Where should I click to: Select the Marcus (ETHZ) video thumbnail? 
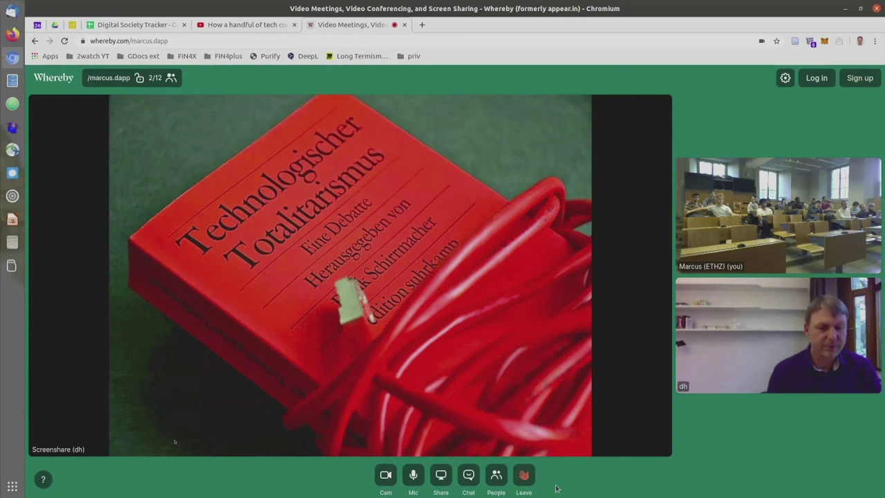coord(779,216)
